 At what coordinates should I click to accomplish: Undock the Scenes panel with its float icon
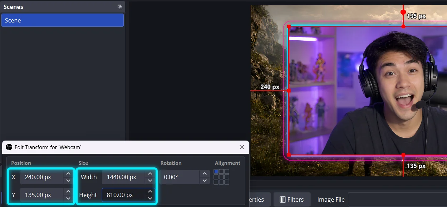[x=120, y=7]
